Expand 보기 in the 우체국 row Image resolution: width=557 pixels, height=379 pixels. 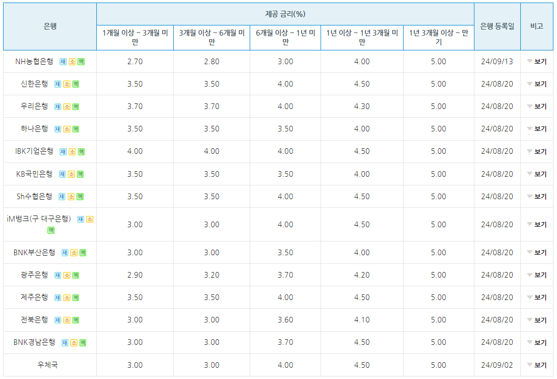pos(537,365)
